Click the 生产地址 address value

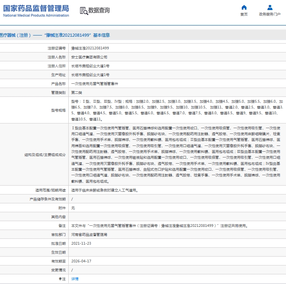pyautogui.click(x=90, y=75)
